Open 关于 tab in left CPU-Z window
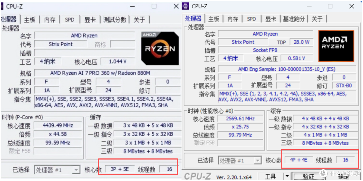 (139, 20)
